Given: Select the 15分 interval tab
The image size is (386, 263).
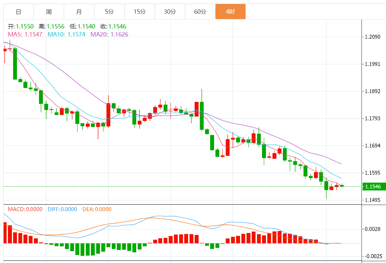Looking at the screenshot, I should pyautogui.click(x=139, y=12).
